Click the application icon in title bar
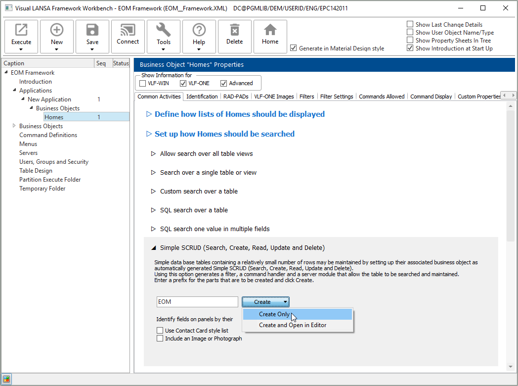Screen dimensions: 518x386 click(x=8, y=8)
